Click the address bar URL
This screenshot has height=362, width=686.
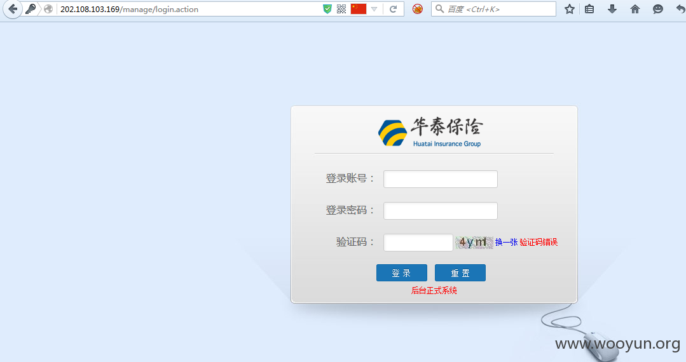pyautogui.click(x=129, y=9)
